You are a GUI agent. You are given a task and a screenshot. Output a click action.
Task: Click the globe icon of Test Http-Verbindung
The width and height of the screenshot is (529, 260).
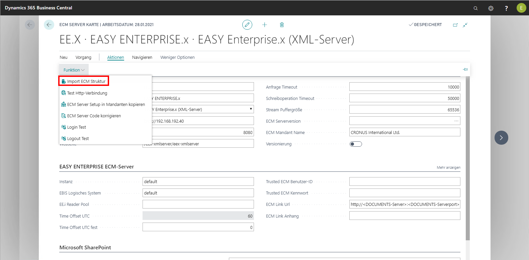pyautogui.click(x=64, y=93)
